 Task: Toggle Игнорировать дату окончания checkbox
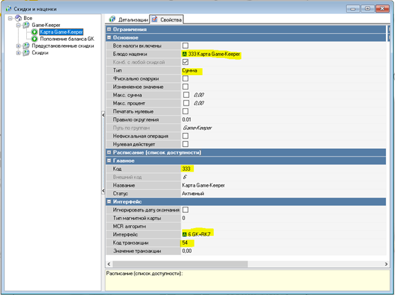click(x=185, y=210)
